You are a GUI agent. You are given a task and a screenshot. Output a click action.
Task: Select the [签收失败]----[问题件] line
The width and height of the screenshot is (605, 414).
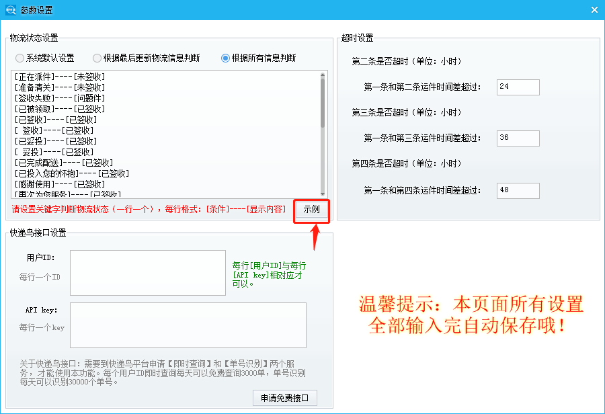(60, 98)
